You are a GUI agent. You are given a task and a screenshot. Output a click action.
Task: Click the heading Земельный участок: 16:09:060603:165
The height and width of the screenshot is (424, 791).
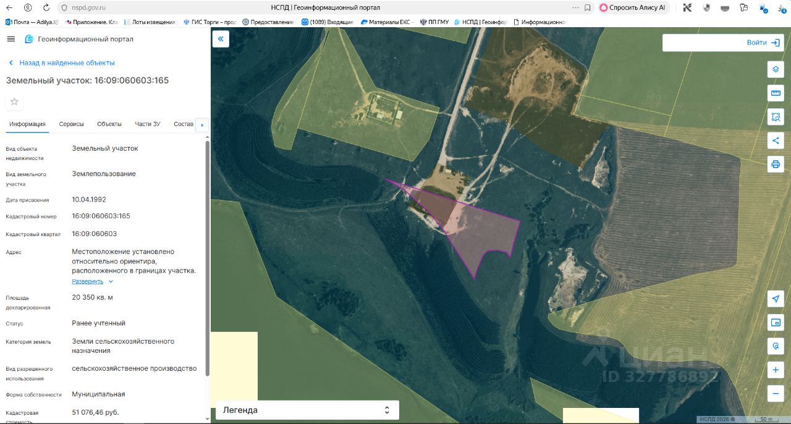coord(87,80)
